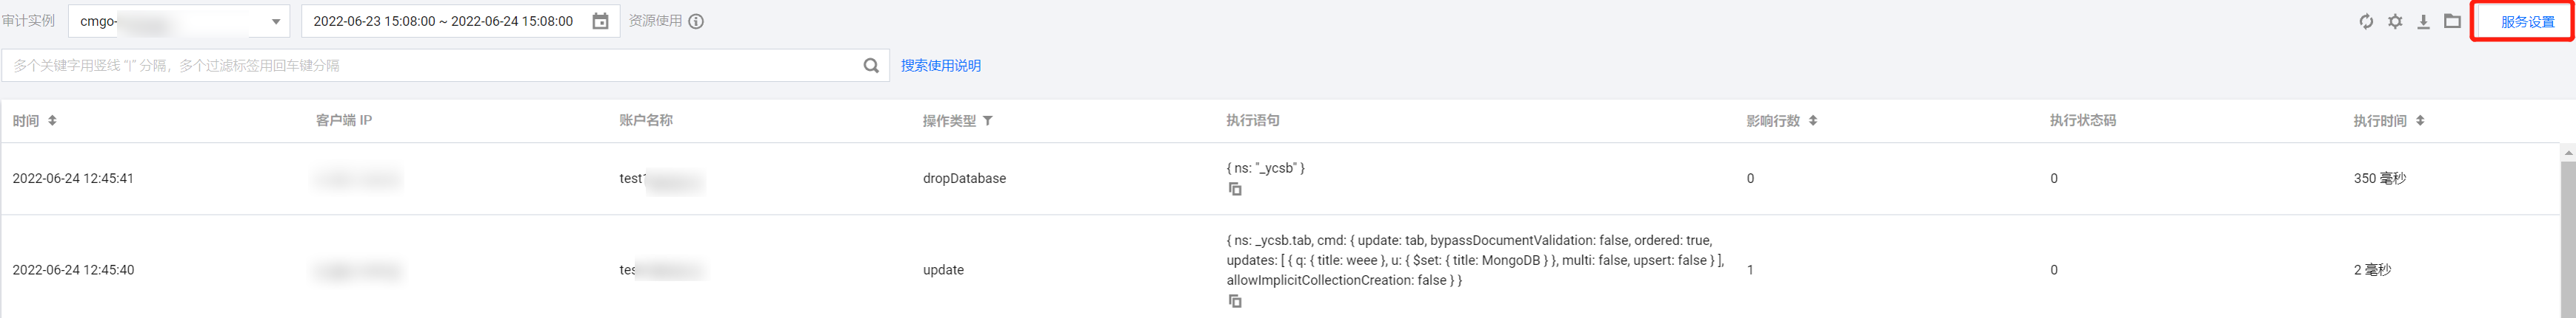Expand the audit instance dropdown

coord(276,21)
